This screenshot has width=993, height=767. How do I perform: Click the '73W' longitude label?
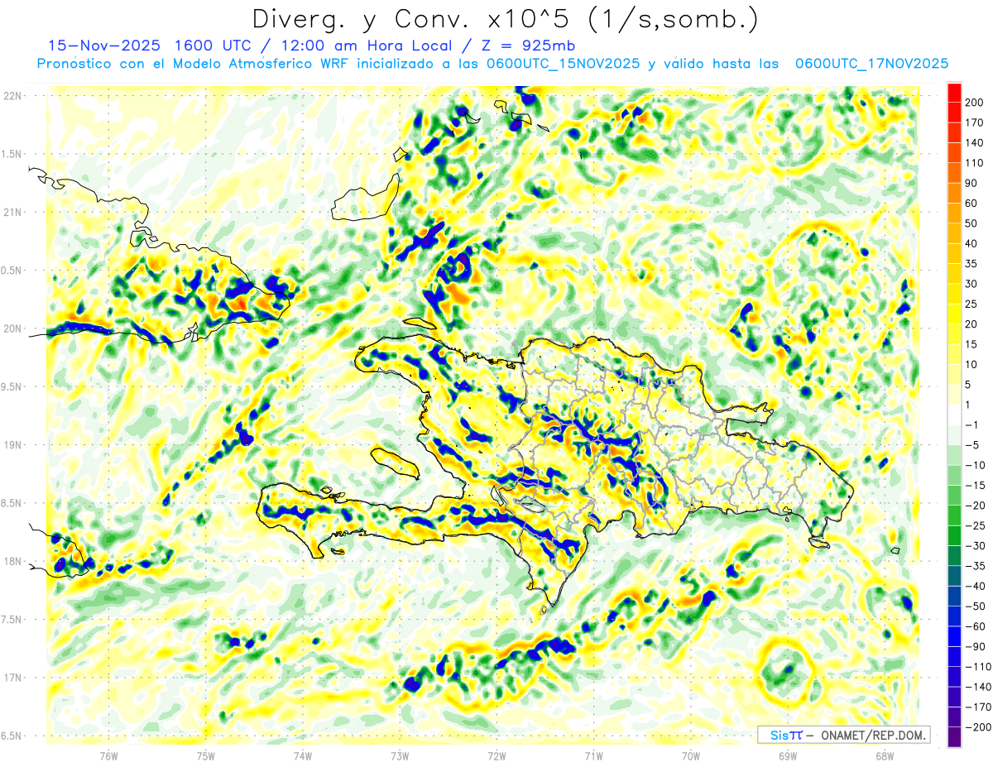[x=400, y=755]
